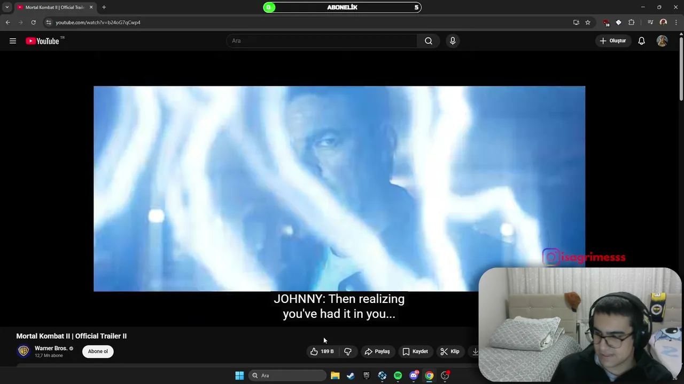
Task: Click the Windows taskbar Ara search box
Action: pos(288,375)
